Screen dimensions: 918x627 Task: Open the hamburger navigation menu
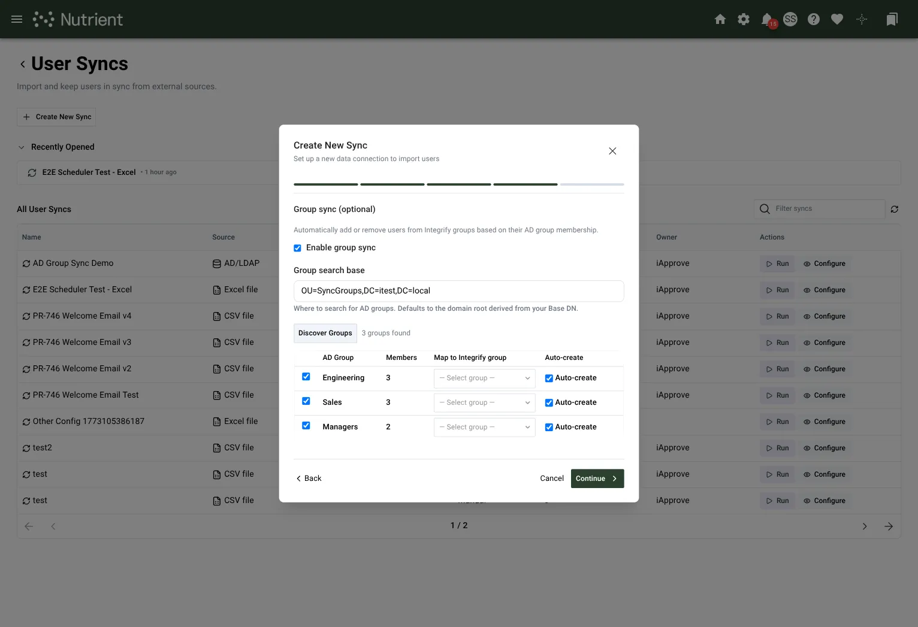[17, 19]
